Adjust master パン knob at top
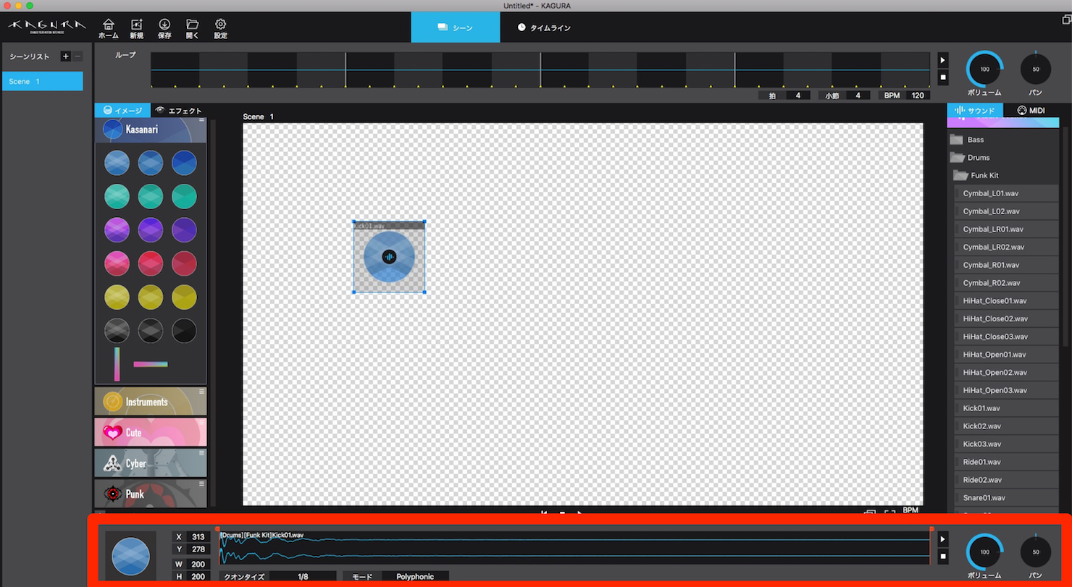The height and width of the screenshot is (587, 1072). click(x=1036, y=69)
